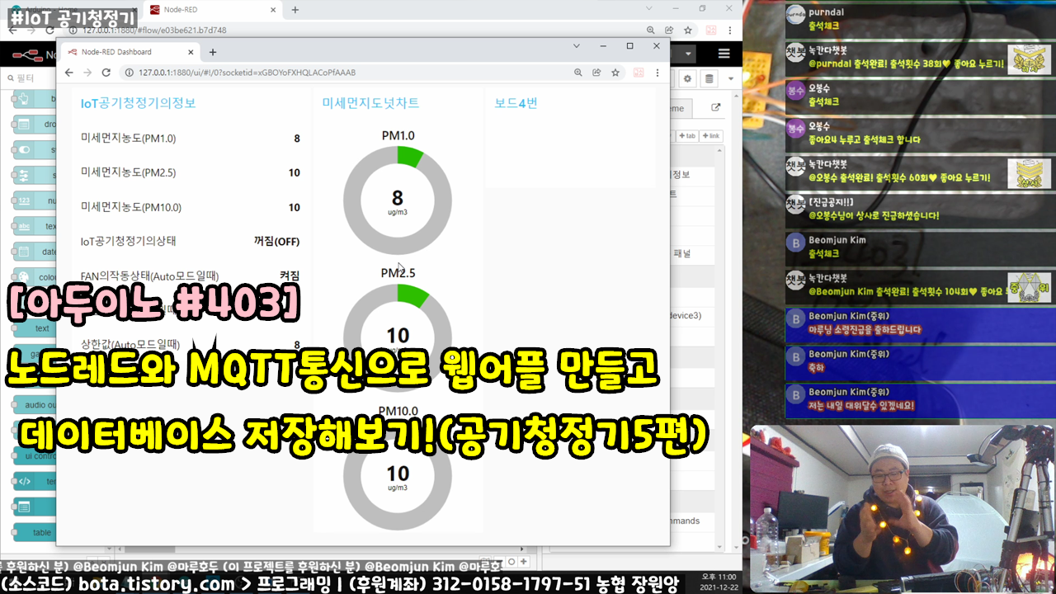
Task: Open the context data database sidebar tab
Action: [x=709, y=78]
